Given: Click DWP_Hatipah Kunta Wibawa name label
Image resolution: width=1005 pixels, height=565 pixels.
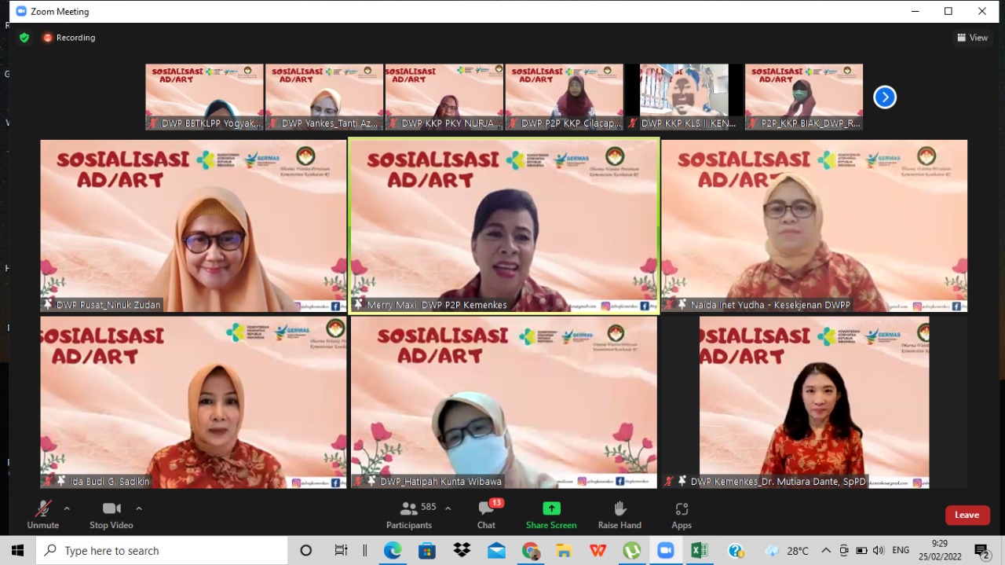Looking at the screenshot, I should point(440,482).
